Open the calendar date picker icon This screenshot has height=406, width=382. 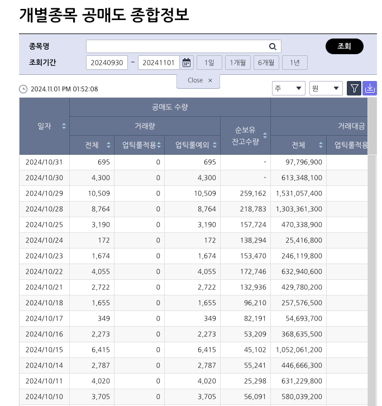(x=187, y=63)
